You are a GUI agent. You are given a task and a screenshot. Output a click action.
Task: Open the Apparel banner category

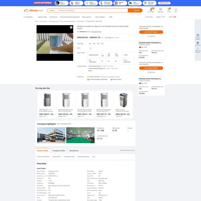click(120, 3)
